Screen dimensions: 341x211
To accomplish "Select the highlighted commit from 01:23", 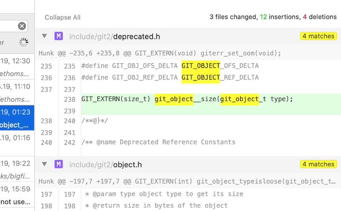I will click(x=16, y=119).
